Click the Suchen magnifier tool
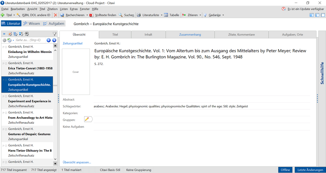 click(x=126, y=15)
